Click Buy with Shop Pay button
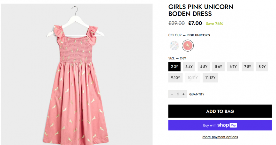Screen dimensions: 276x145 tap(220, 125)
